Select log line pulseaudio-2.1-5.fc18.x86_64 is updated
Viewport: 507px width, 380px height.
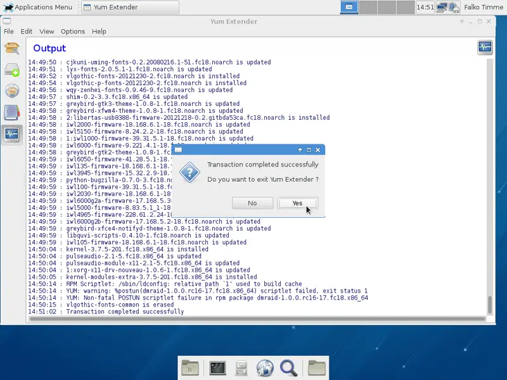click(115, 256)
